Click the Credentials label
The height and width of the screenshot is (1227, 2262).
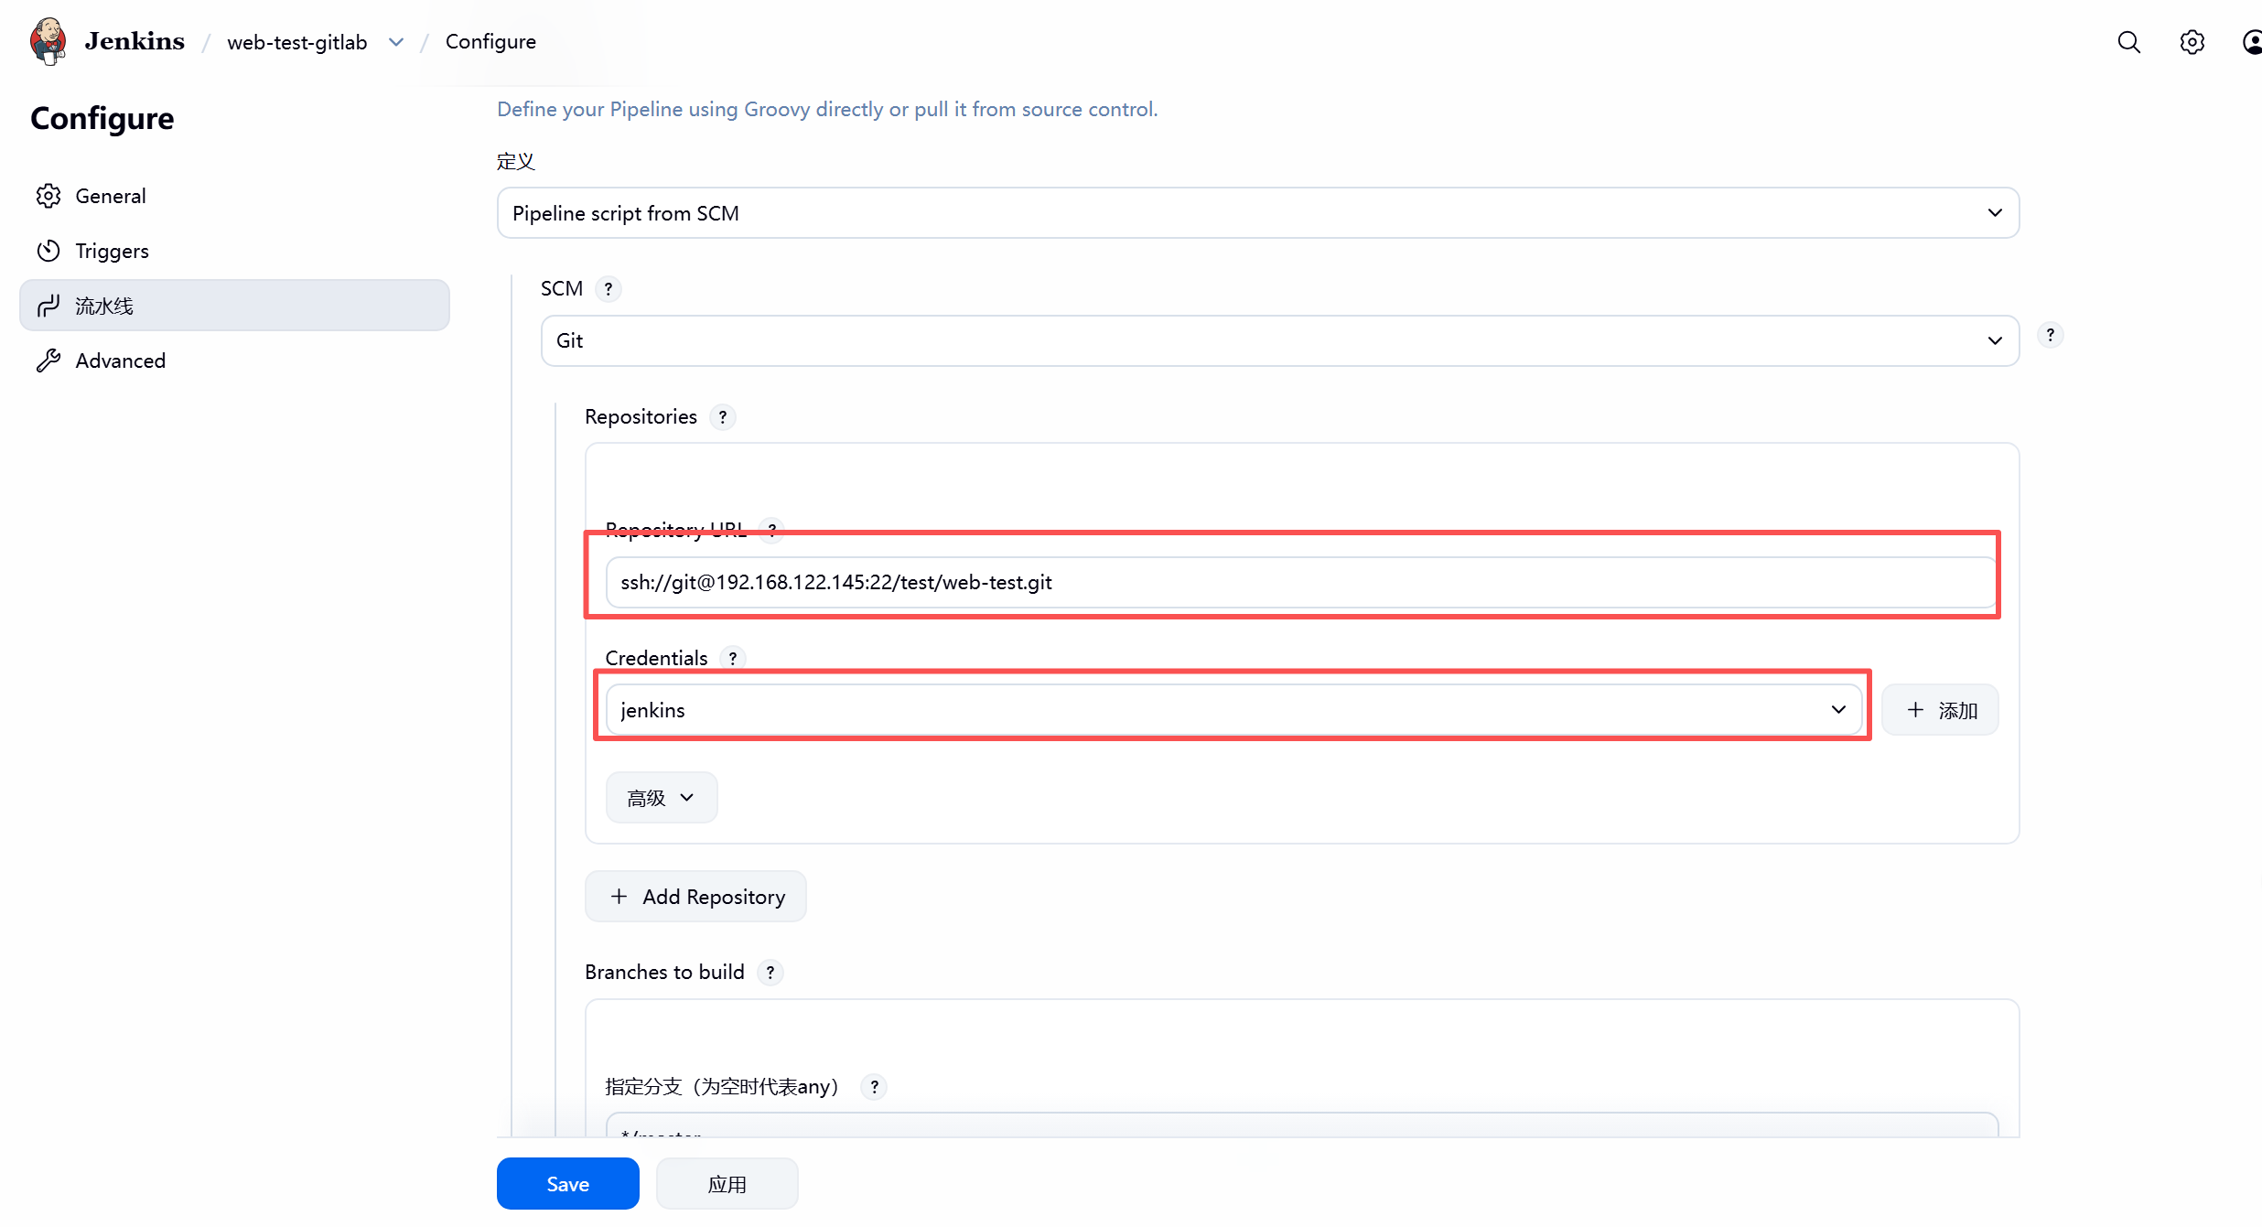(656, 659)
